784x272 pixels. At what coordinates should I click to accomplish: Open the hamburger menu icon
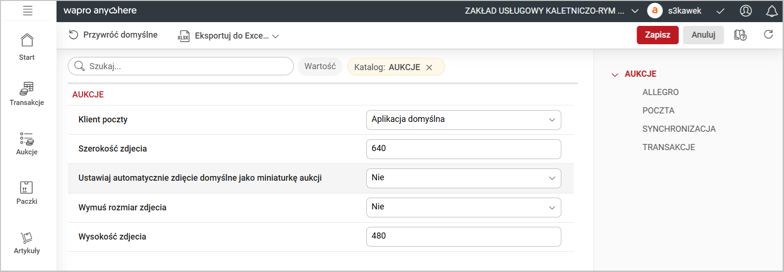pyautogui.click(x=28, y=11)
